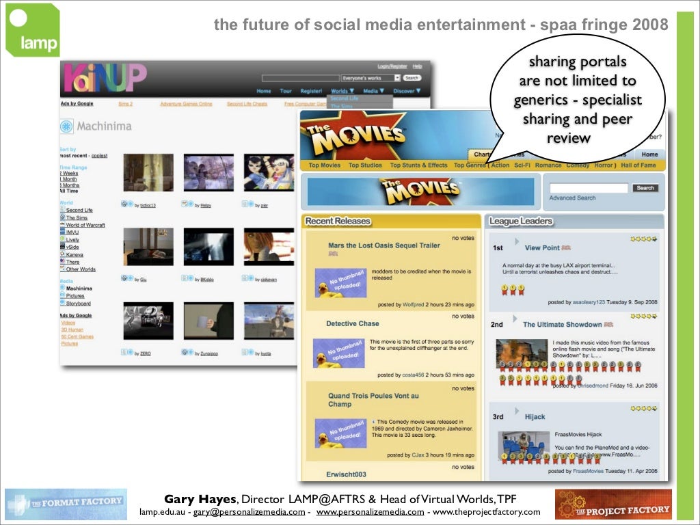The image size is (700, 525).
Task: Click the icon beside the Storyboard media link
Action: click(x=62, y=303)
